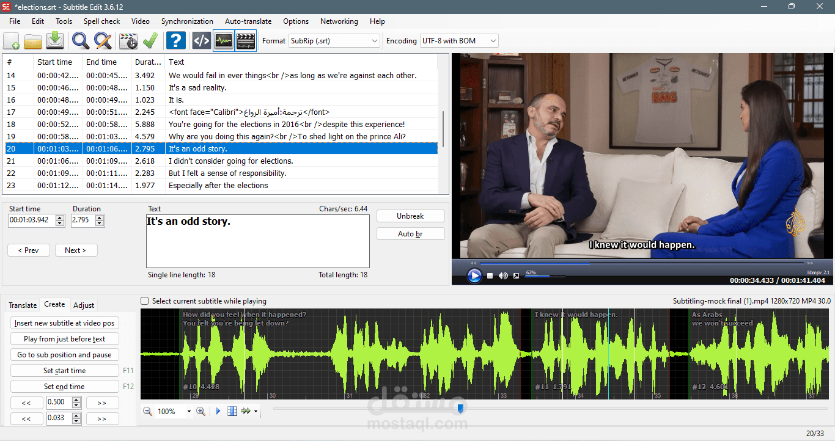This screenshot has width=835, height=441.
Task: Click the Auto br button
Action: point(410,234)
